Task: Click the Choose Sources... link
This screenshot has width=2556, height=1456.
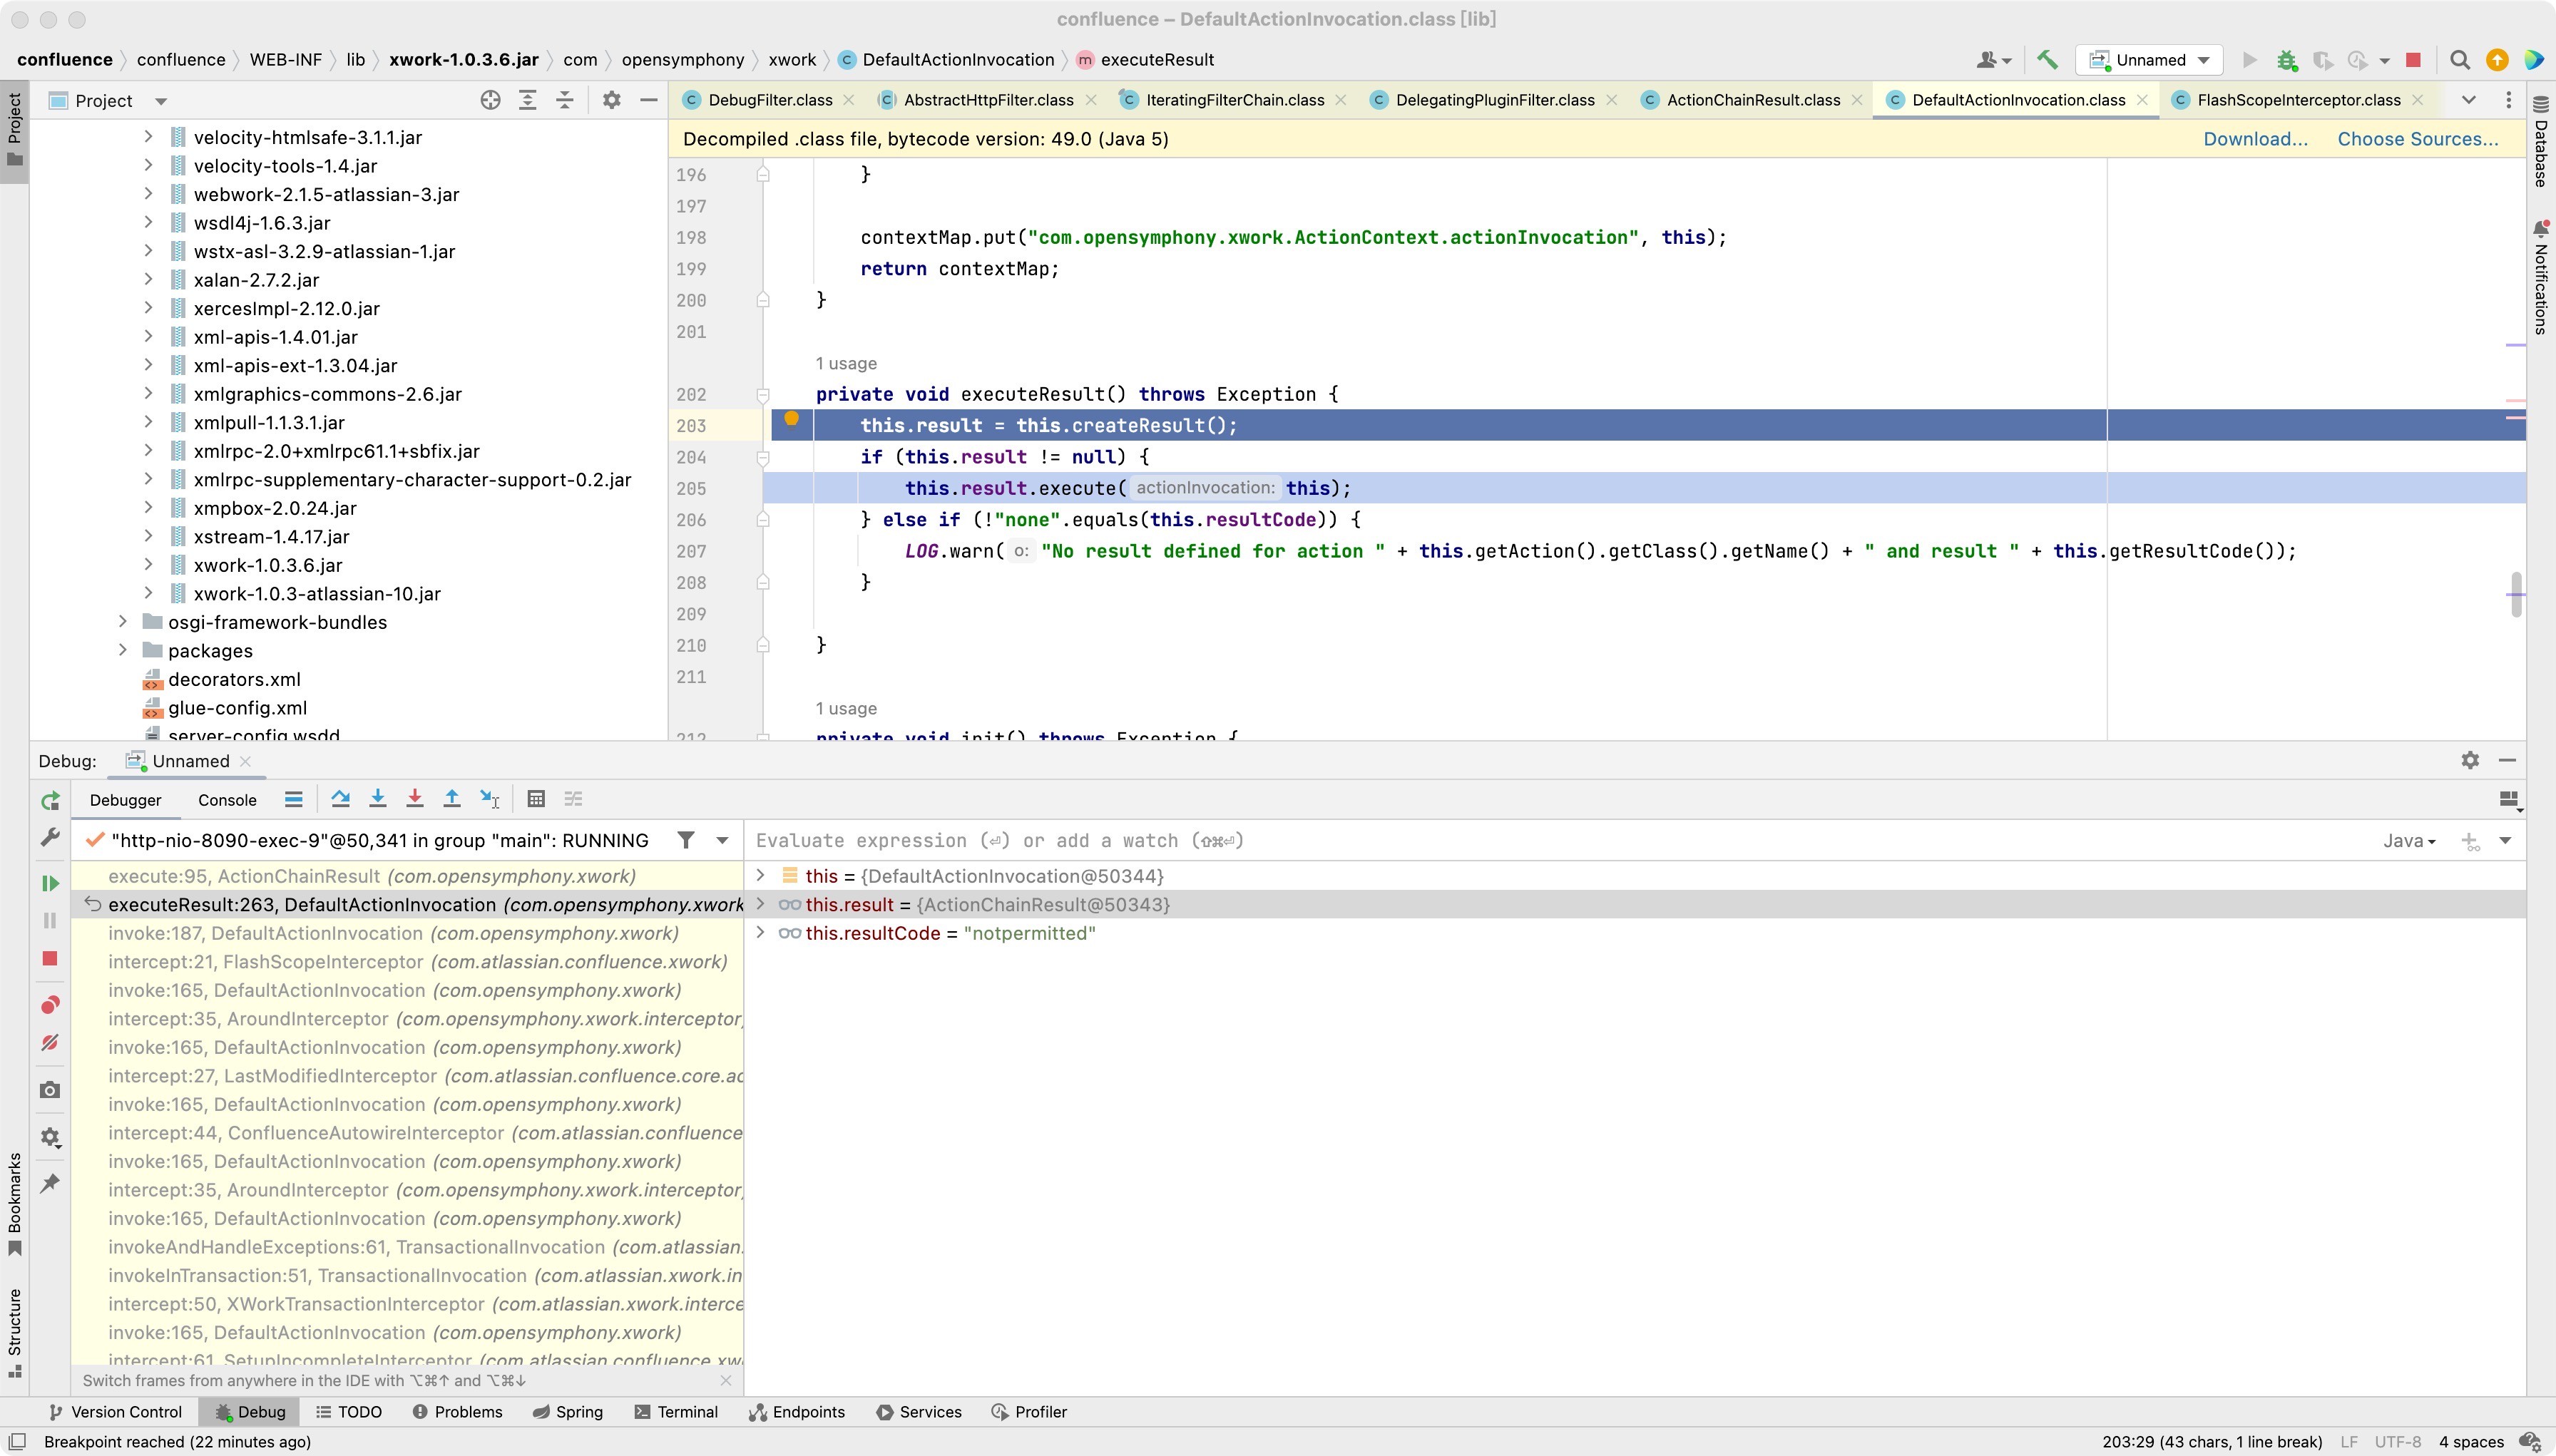Action: [x=2417, y=139]
